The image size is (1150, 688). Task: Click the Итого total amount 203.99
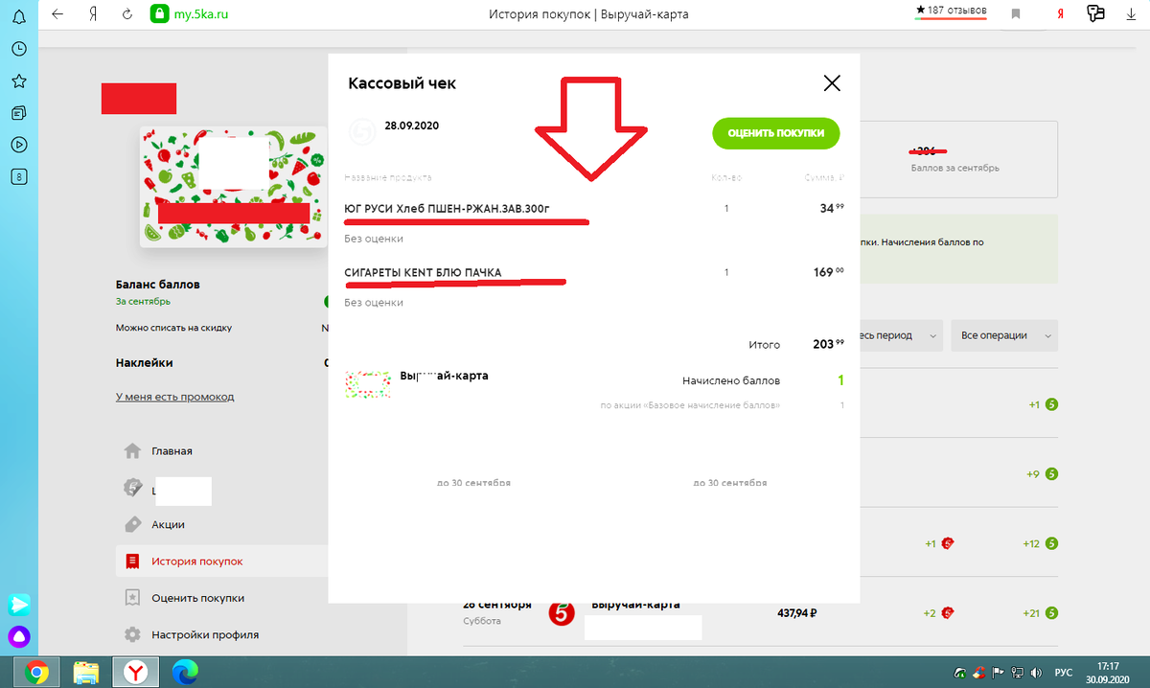[829, 344]
